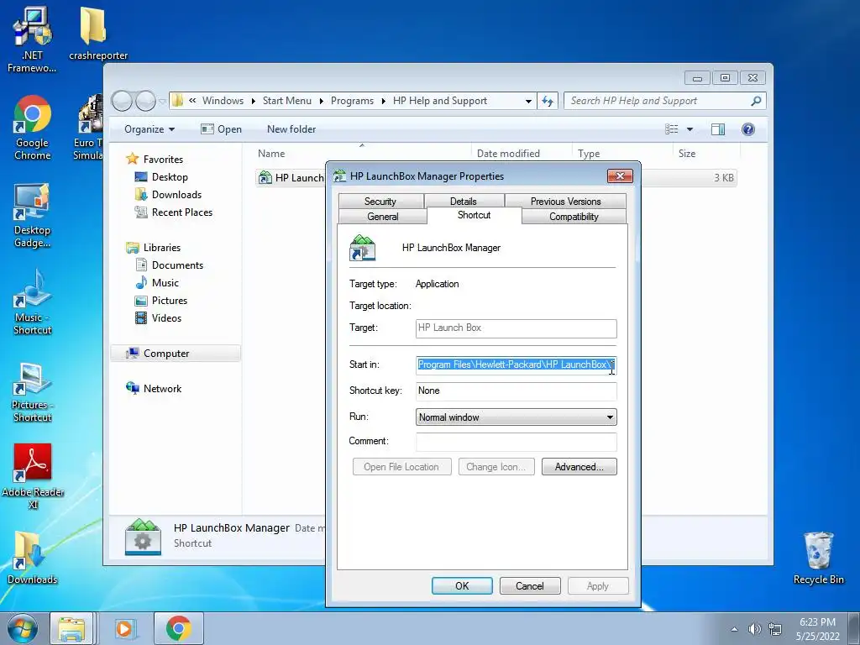Open Windows Media Player from taskbar

[126, 628]
